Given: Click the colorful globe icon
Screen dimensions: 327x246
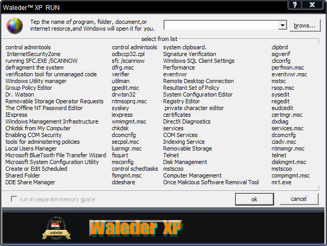Looking at the screenshot, I should pyautogui.click(x=15, y=25).
